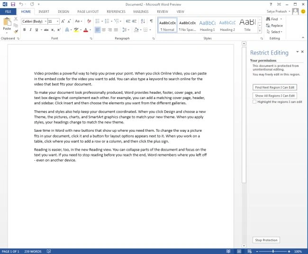Click Find Next Region I Can Edit
308x254 pixels.
coord(275,87)
